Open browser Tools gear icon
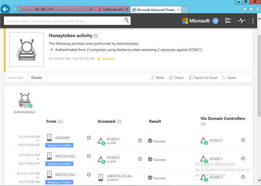The width and height of the screenshot is (261, 186). (257, 9)
